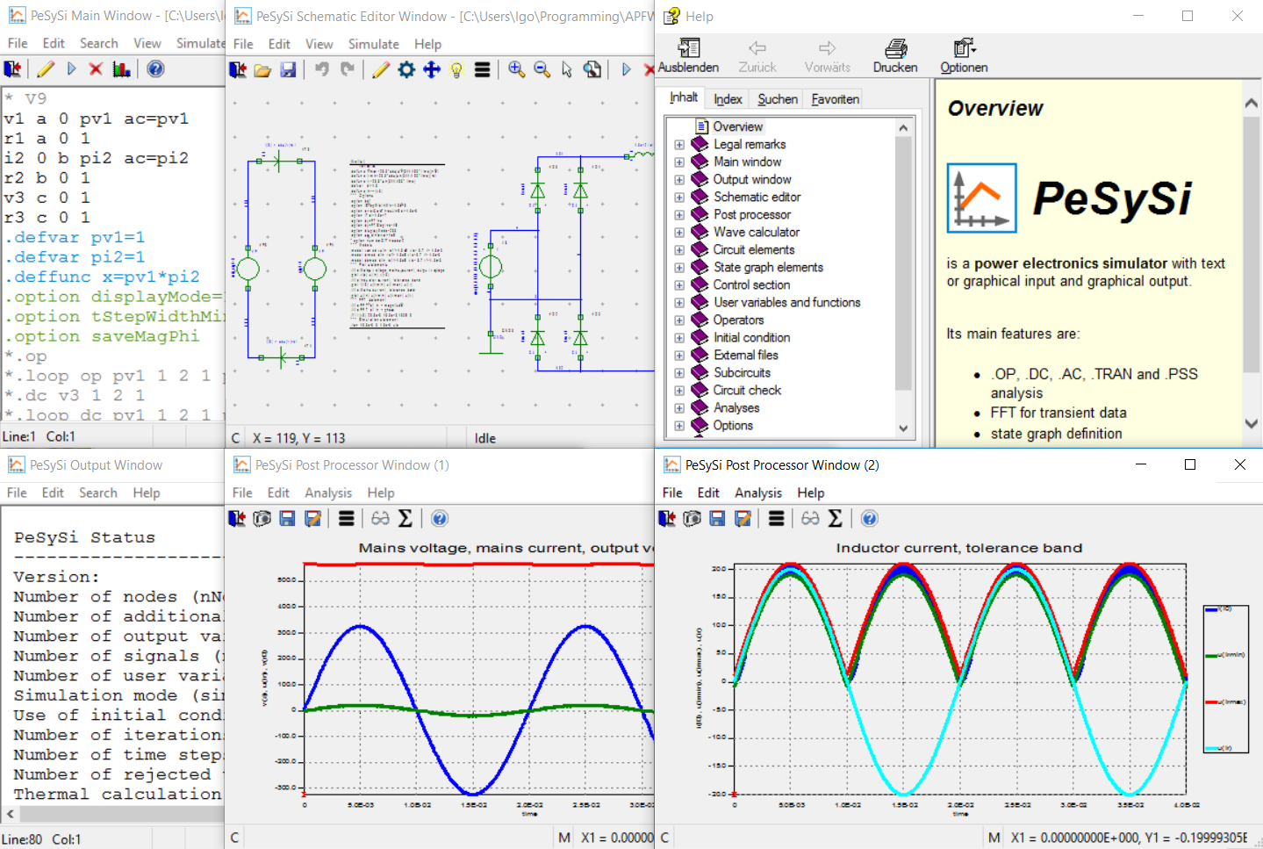Click the PeSySi logo image in Overview
This screenshot has height=849, width=1263.
pyautogui.click(x=981, y=198)
